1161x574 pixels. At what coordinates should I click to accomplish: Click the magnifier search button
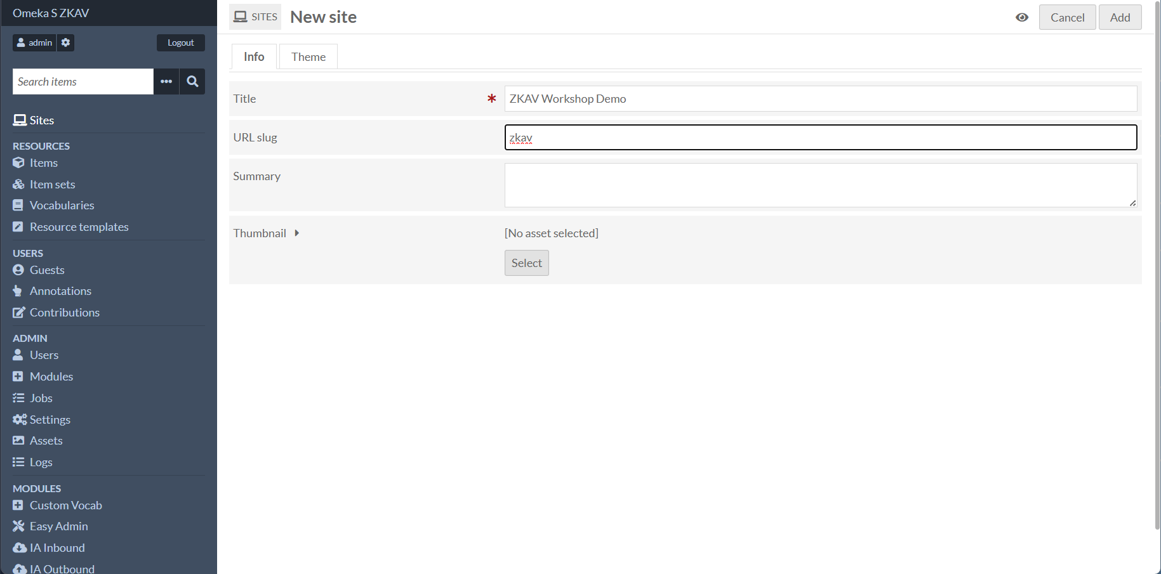click(192, 82)
